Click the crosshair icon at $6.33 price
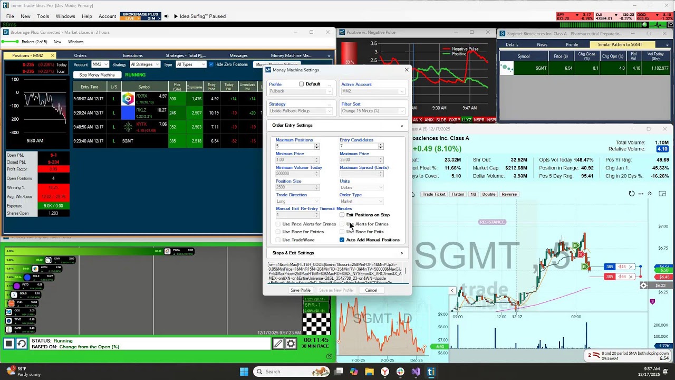The image size is (675, 380). pyautogui.click(x=643, y=286)
